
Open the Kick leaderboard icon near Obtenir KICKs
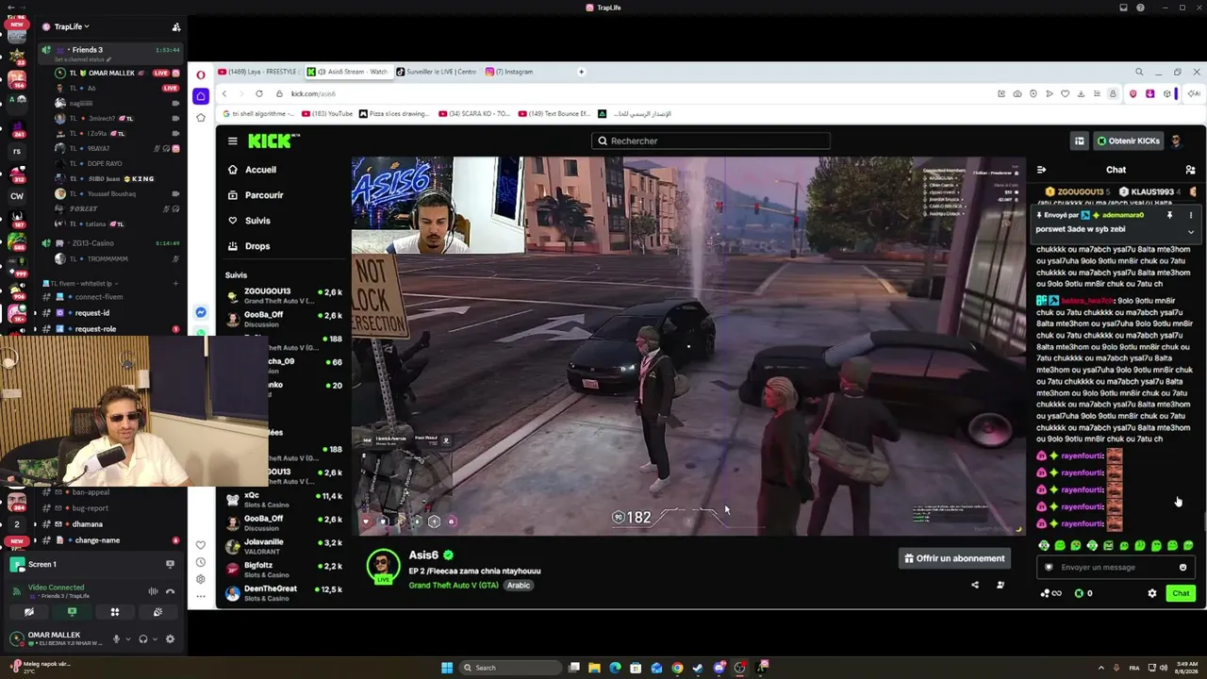pos(1080,141)
